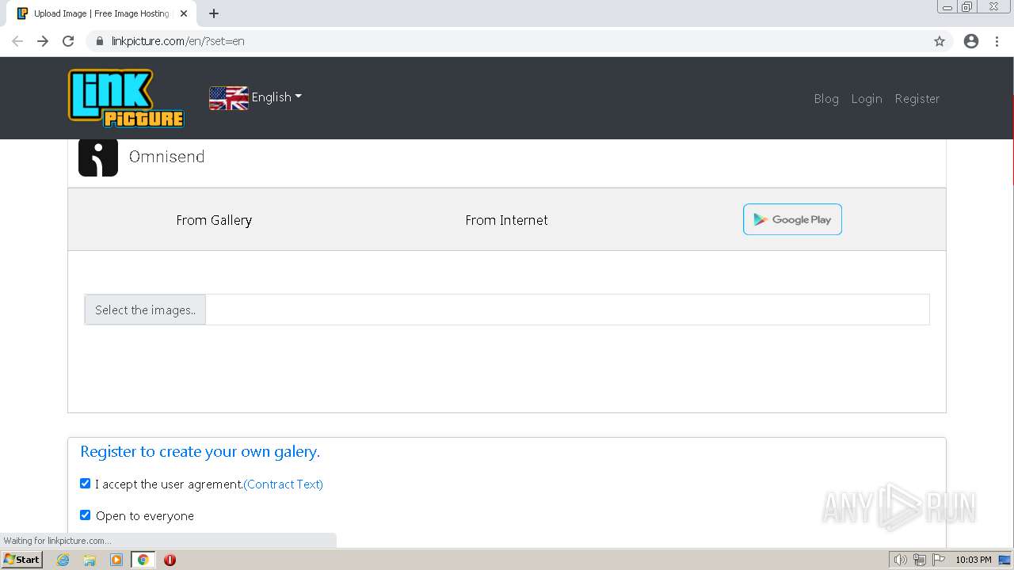Switch to the From Internet tab

click(506, 220)
